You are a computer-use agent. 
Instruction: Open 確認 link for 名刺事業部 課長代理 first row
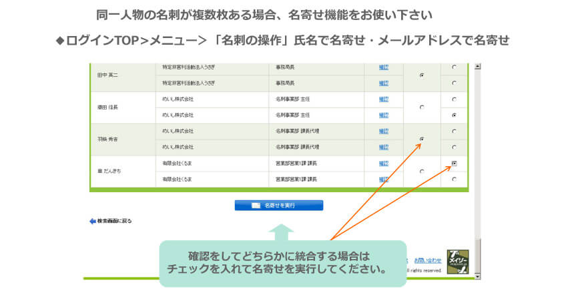[x=383, y=131]
